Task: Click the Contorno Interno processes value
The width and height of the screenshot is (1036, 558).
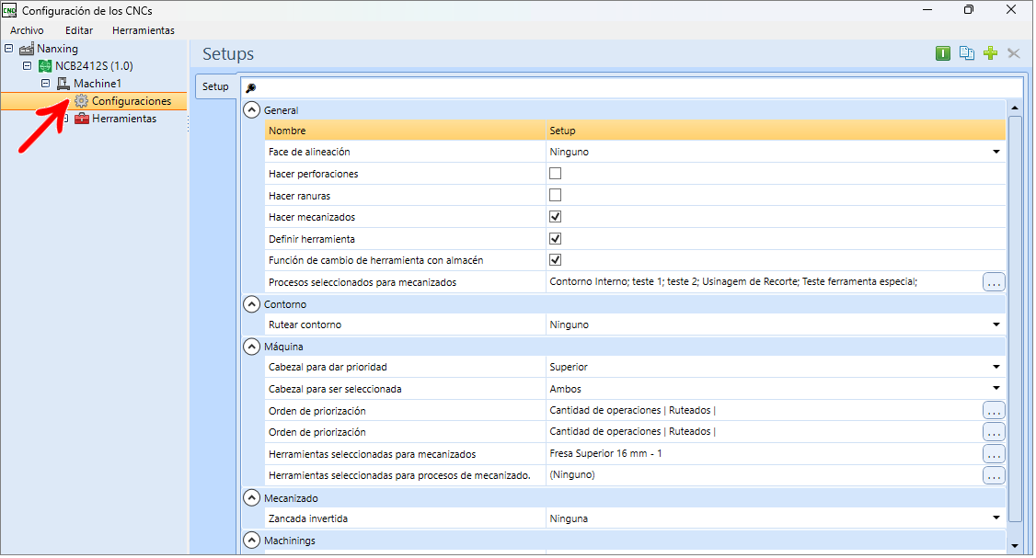Action: coord(732,282)
